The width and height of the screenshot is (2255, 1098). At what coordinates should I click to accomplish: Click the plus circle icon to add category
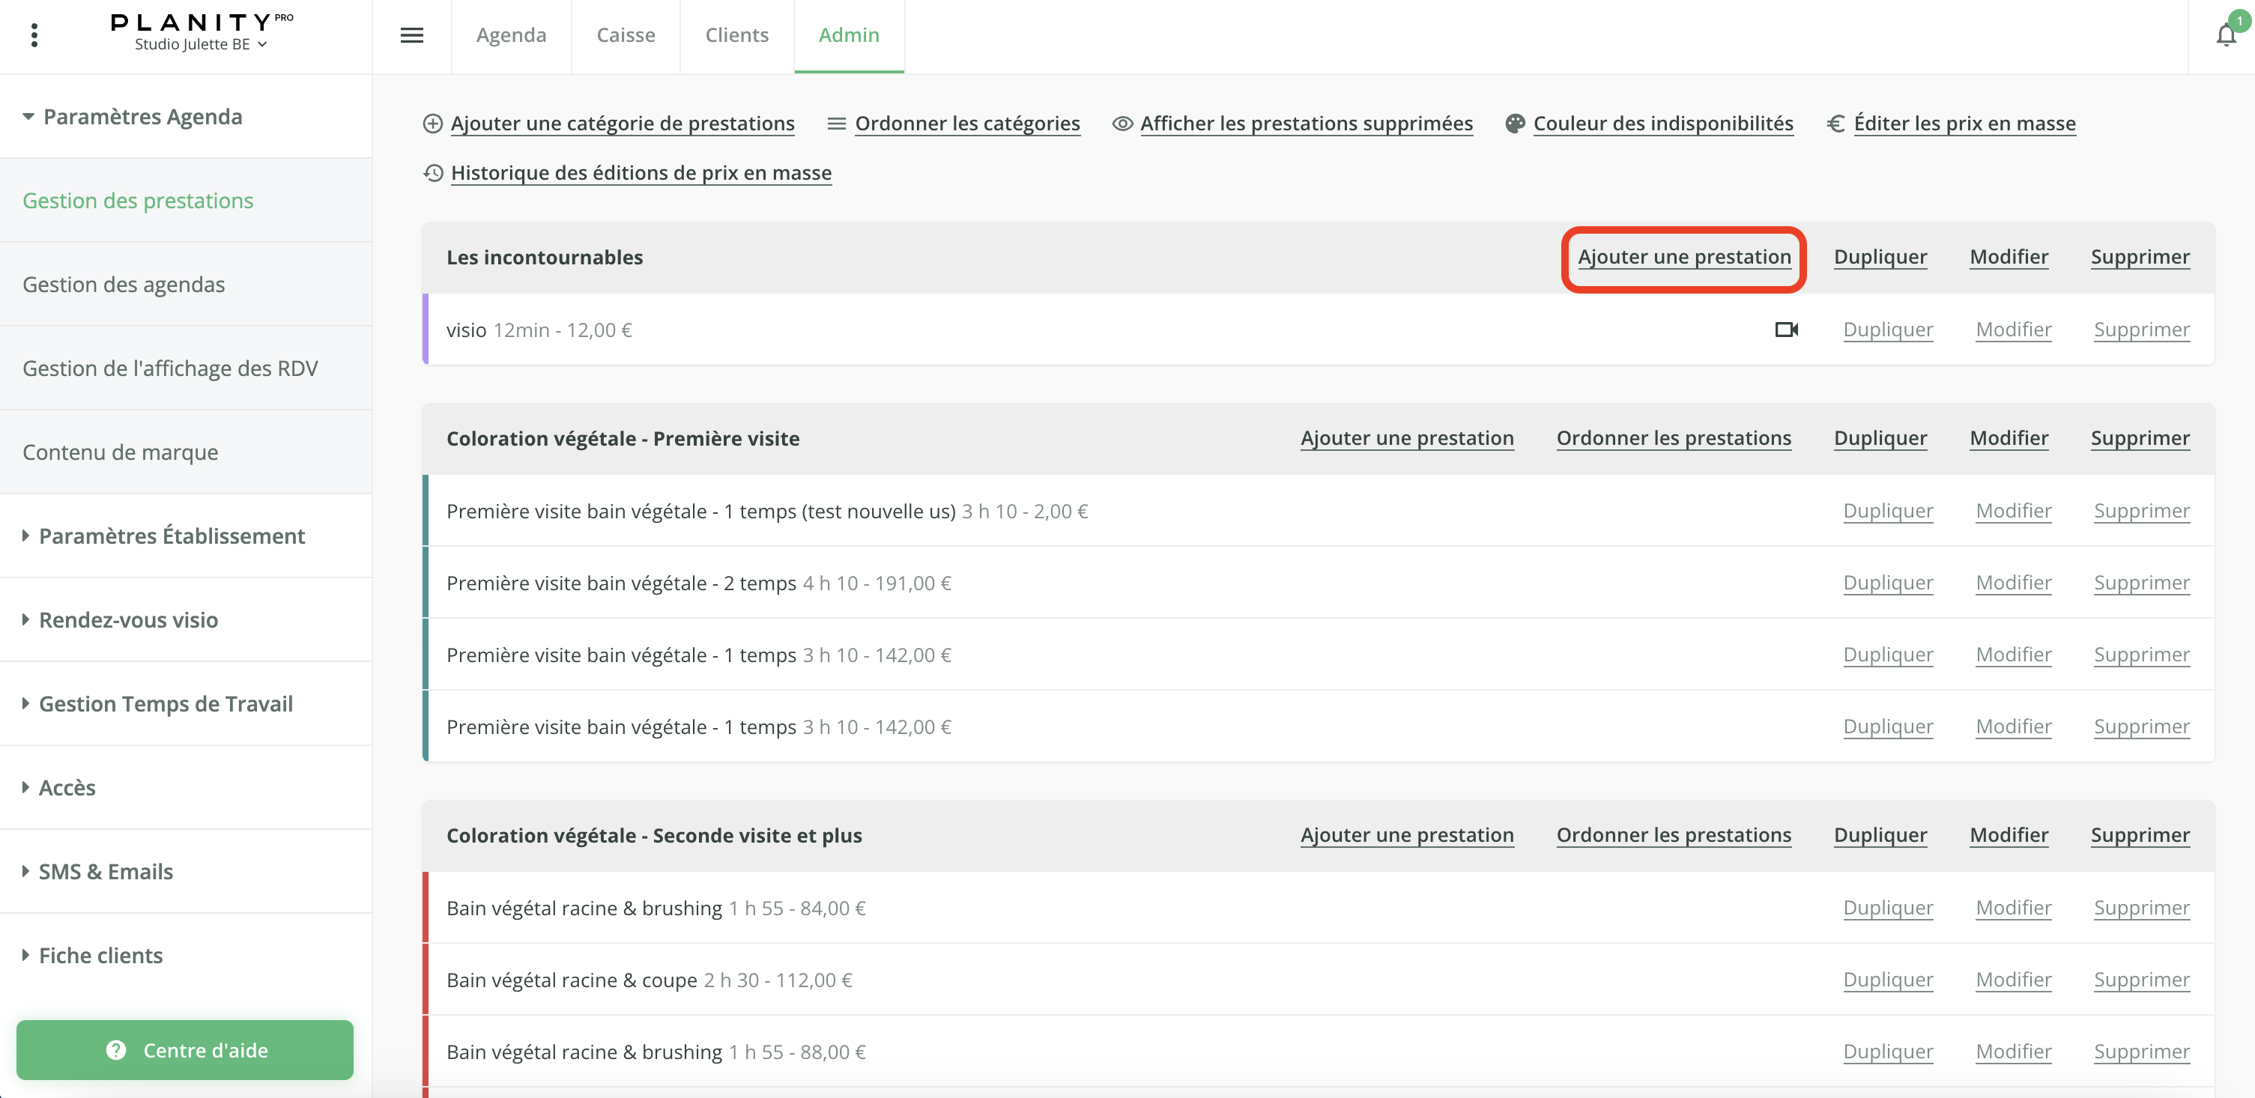(432, 124)
